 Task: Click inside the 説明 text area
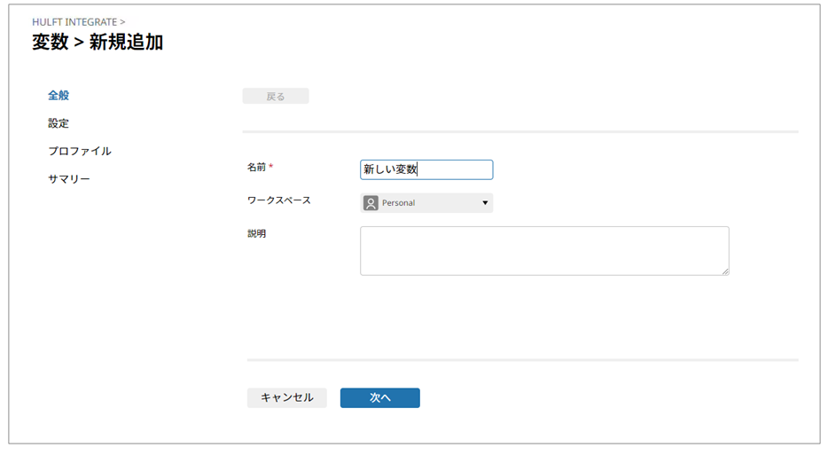coord(543,250)
